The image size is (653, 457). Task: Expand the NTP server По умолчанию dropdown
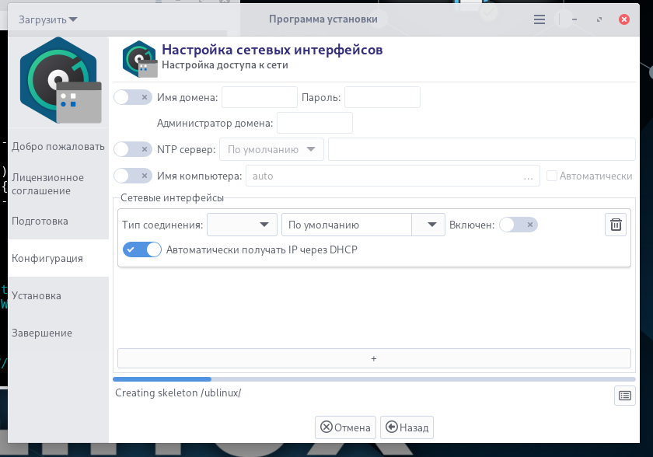click(x=271, y=149)
